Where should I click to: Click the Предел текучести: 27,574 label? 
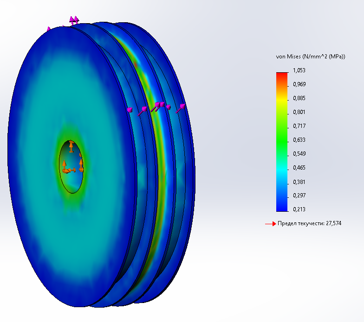tap(309, 223)
